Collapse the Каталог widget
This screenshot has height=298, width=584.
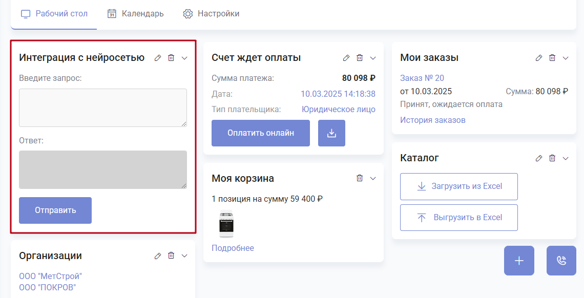pos(566,159)
